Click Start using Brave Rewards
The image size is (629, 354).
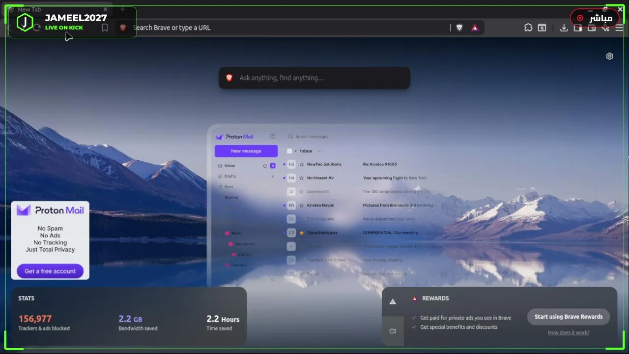point(569,317)
